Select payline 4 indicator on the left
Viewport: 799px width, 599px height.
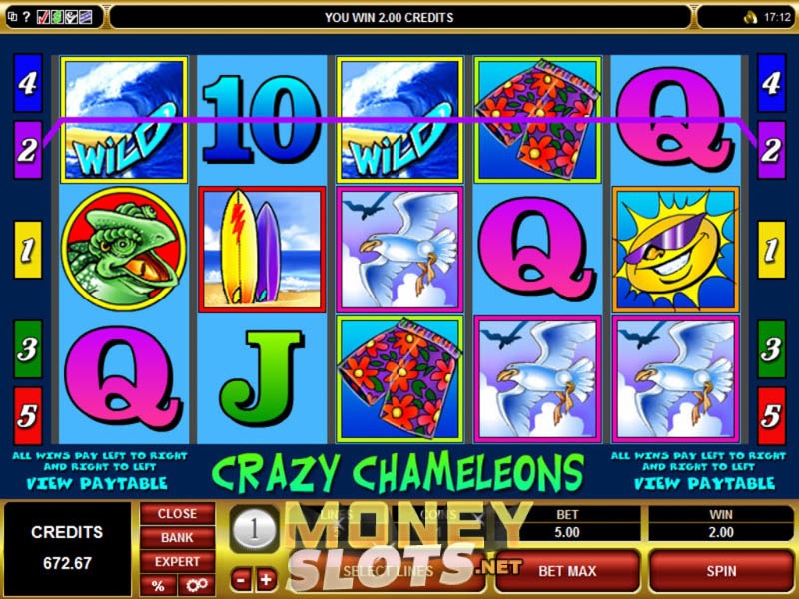coord(28,83)
